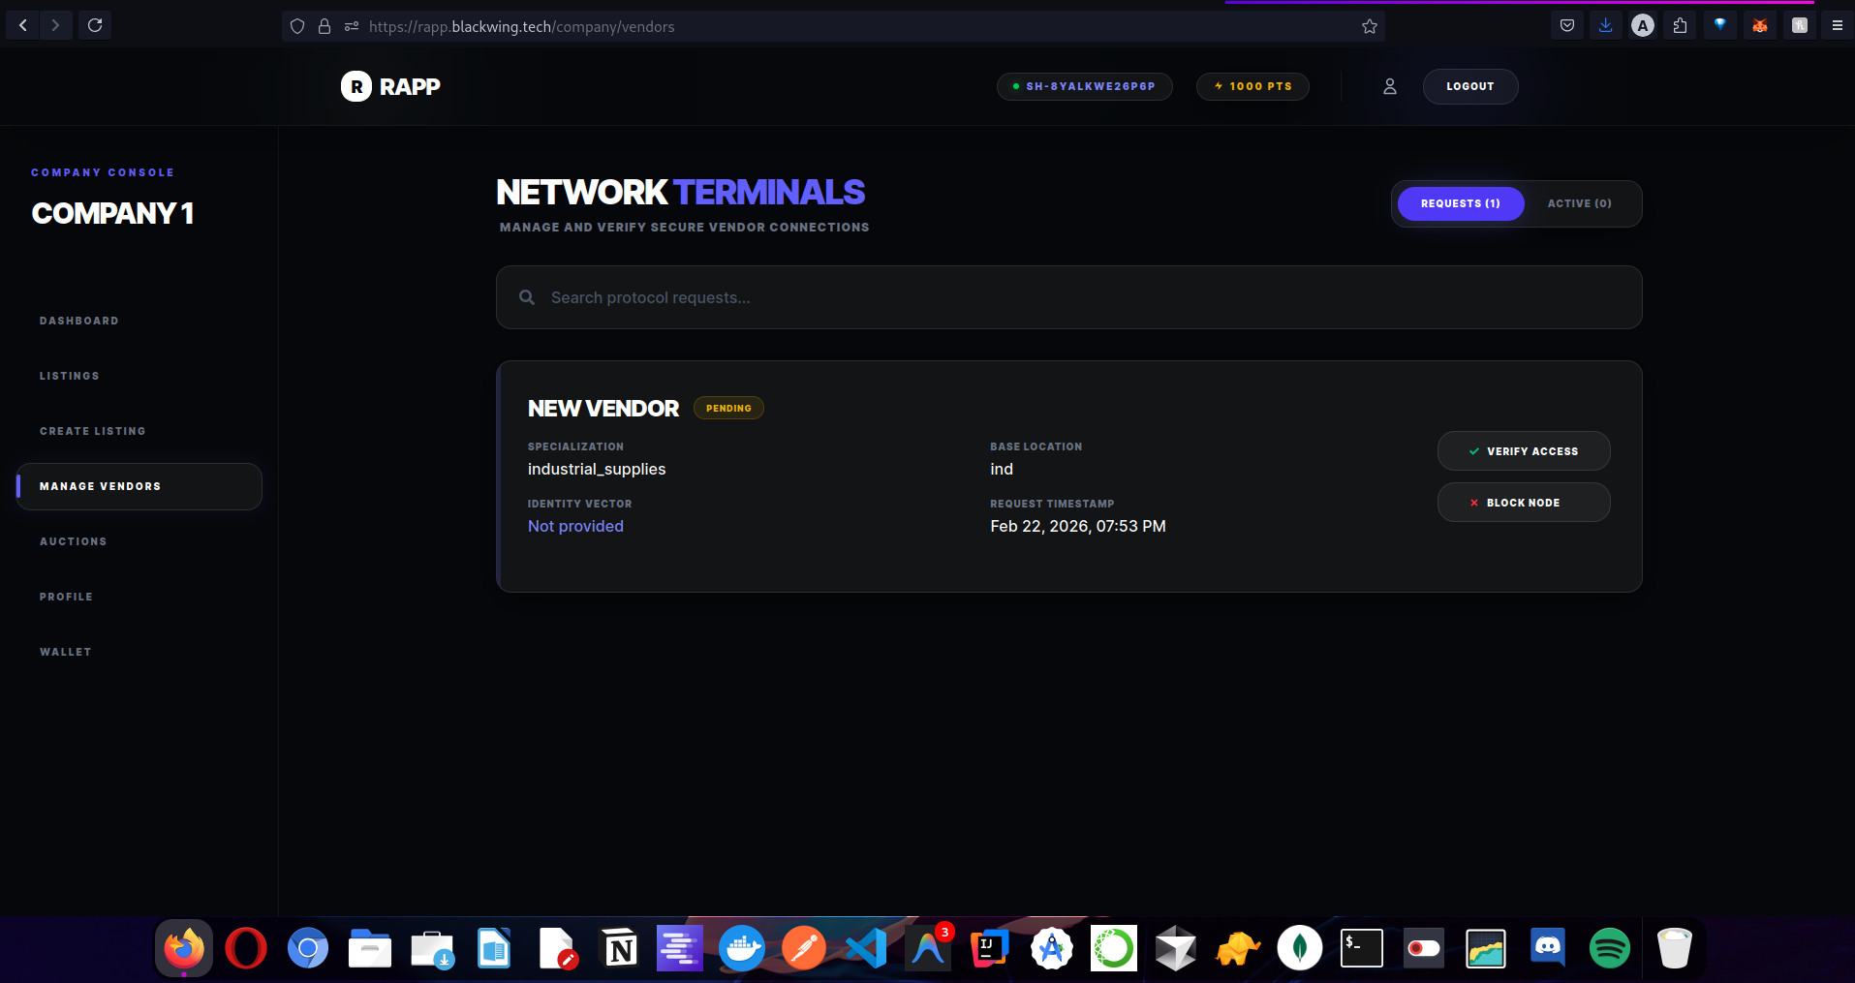Click the browser URL address bar
1855x983 pixels.
pos(833,26)
